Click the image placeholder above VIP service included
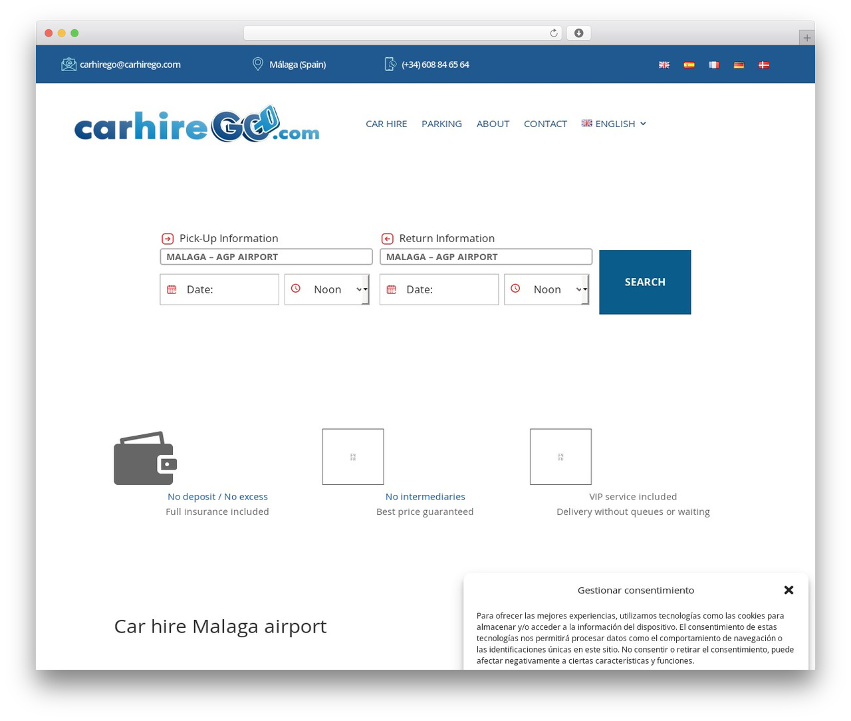 560,457
